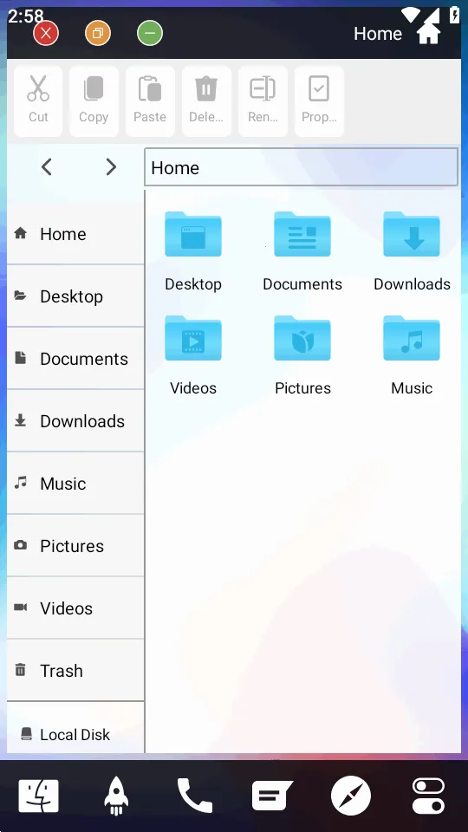Image resolution: width=468 pixels, height=832 pixels.
Task: Select Desktop in the sidebar
Action: (75, 296)
